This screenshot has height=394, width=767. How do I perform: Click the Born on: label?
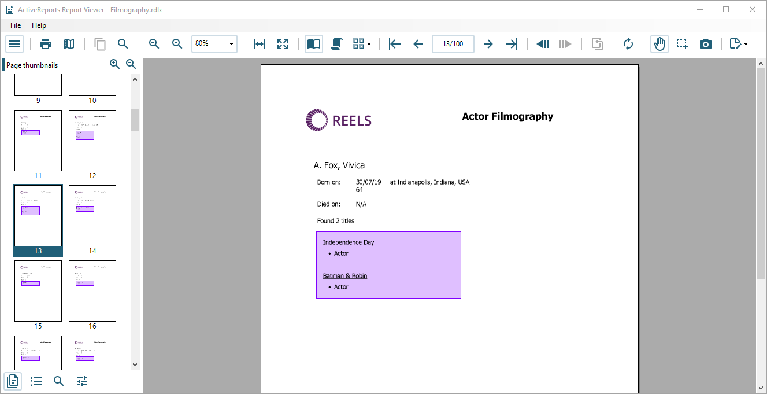point(329,182)
